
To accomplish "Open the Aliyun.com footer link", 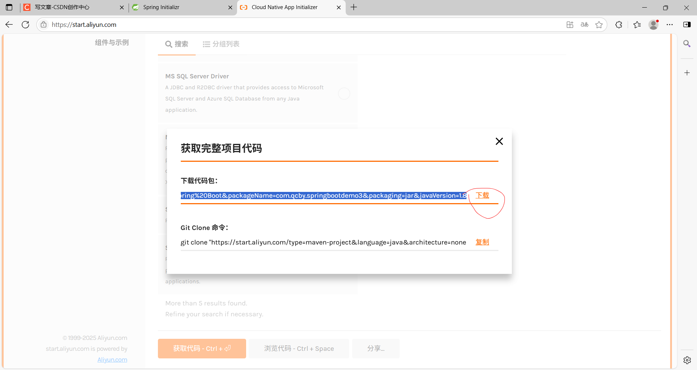I will click(x=112, y=359).
